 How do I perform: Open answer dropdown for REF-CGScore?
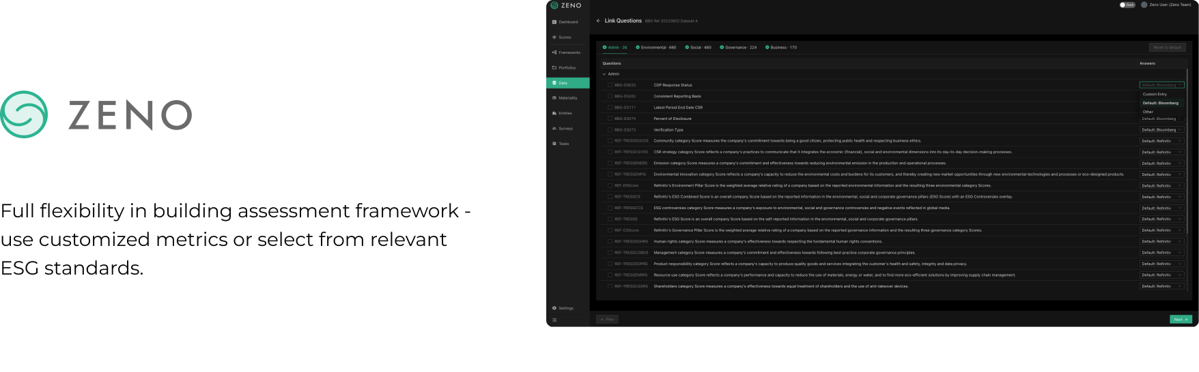pos(1161,230)
